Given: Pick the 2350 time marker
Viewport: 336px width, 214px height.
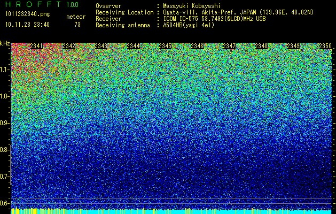Looking at the screenshot, I should tap(325, 46).
